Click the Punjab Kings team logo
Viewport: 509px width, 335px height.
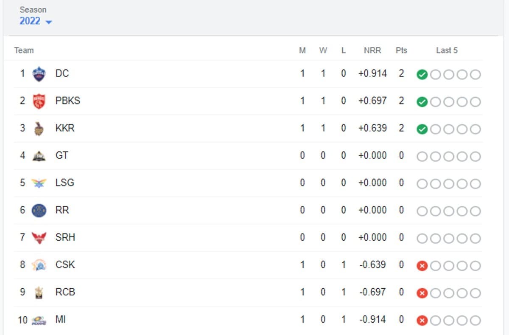point(39,101)
